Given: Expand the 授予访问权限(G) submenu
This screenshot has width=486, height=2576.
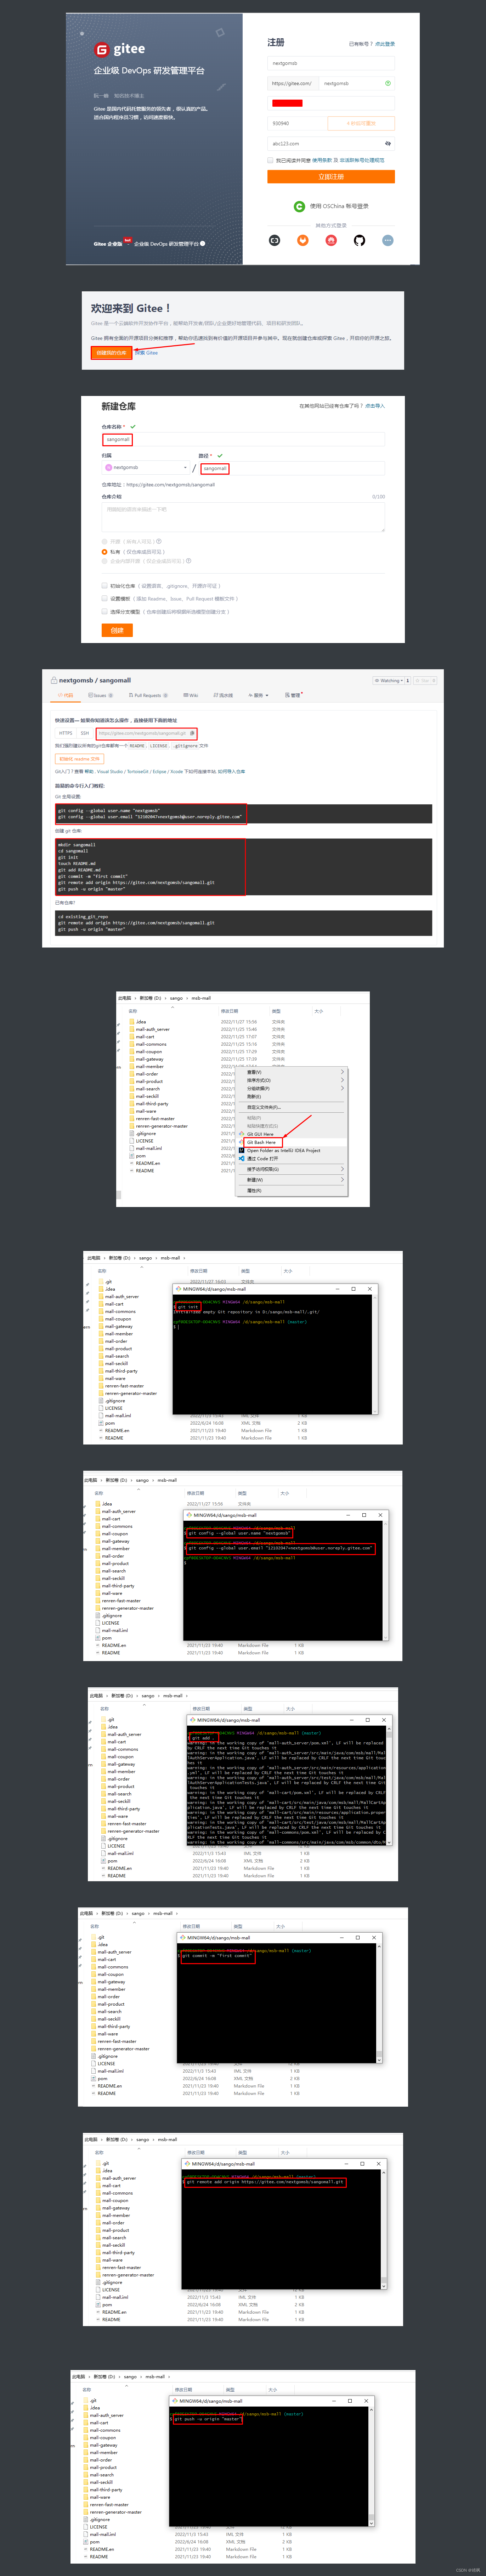Looking at the screenshot, I should (x=292, y=1169).
